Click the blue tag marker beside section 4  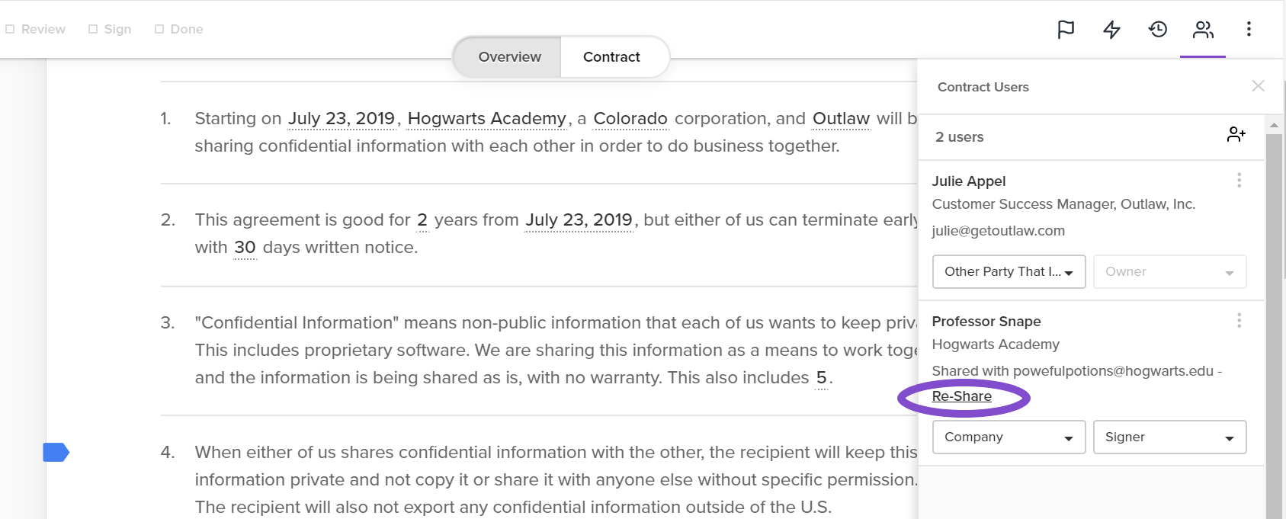point(56,452)
